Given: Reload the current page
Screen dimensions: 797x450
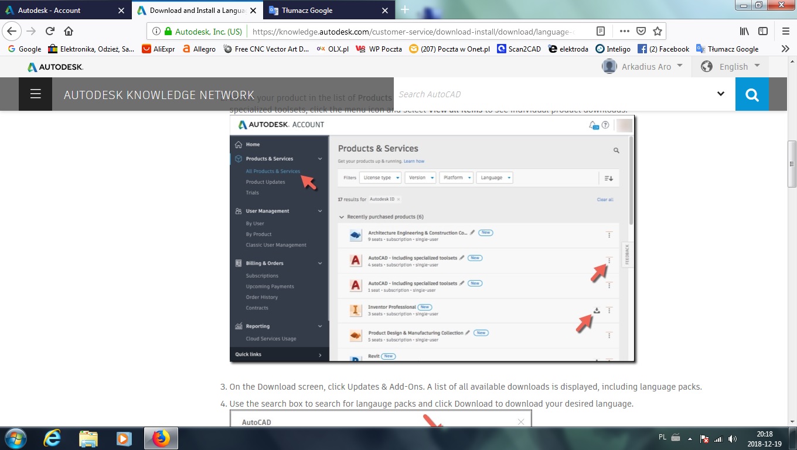Looking at the screenshot, I should [x=50, y=31].
